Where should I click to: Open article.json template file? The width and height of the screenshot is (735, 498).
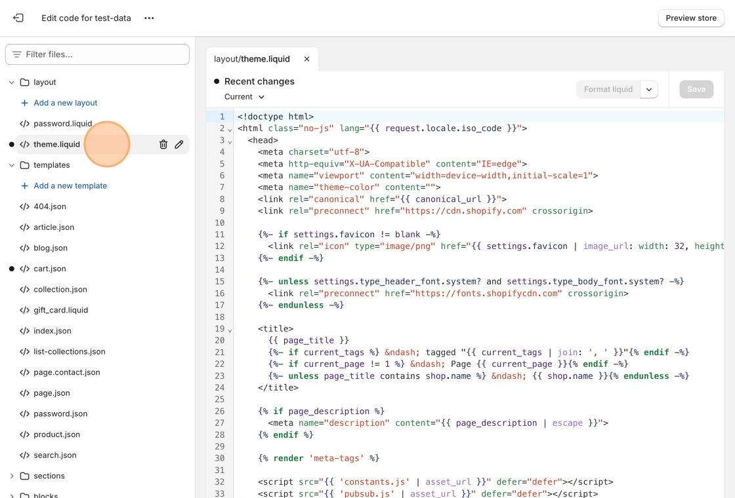pos(53,227)
